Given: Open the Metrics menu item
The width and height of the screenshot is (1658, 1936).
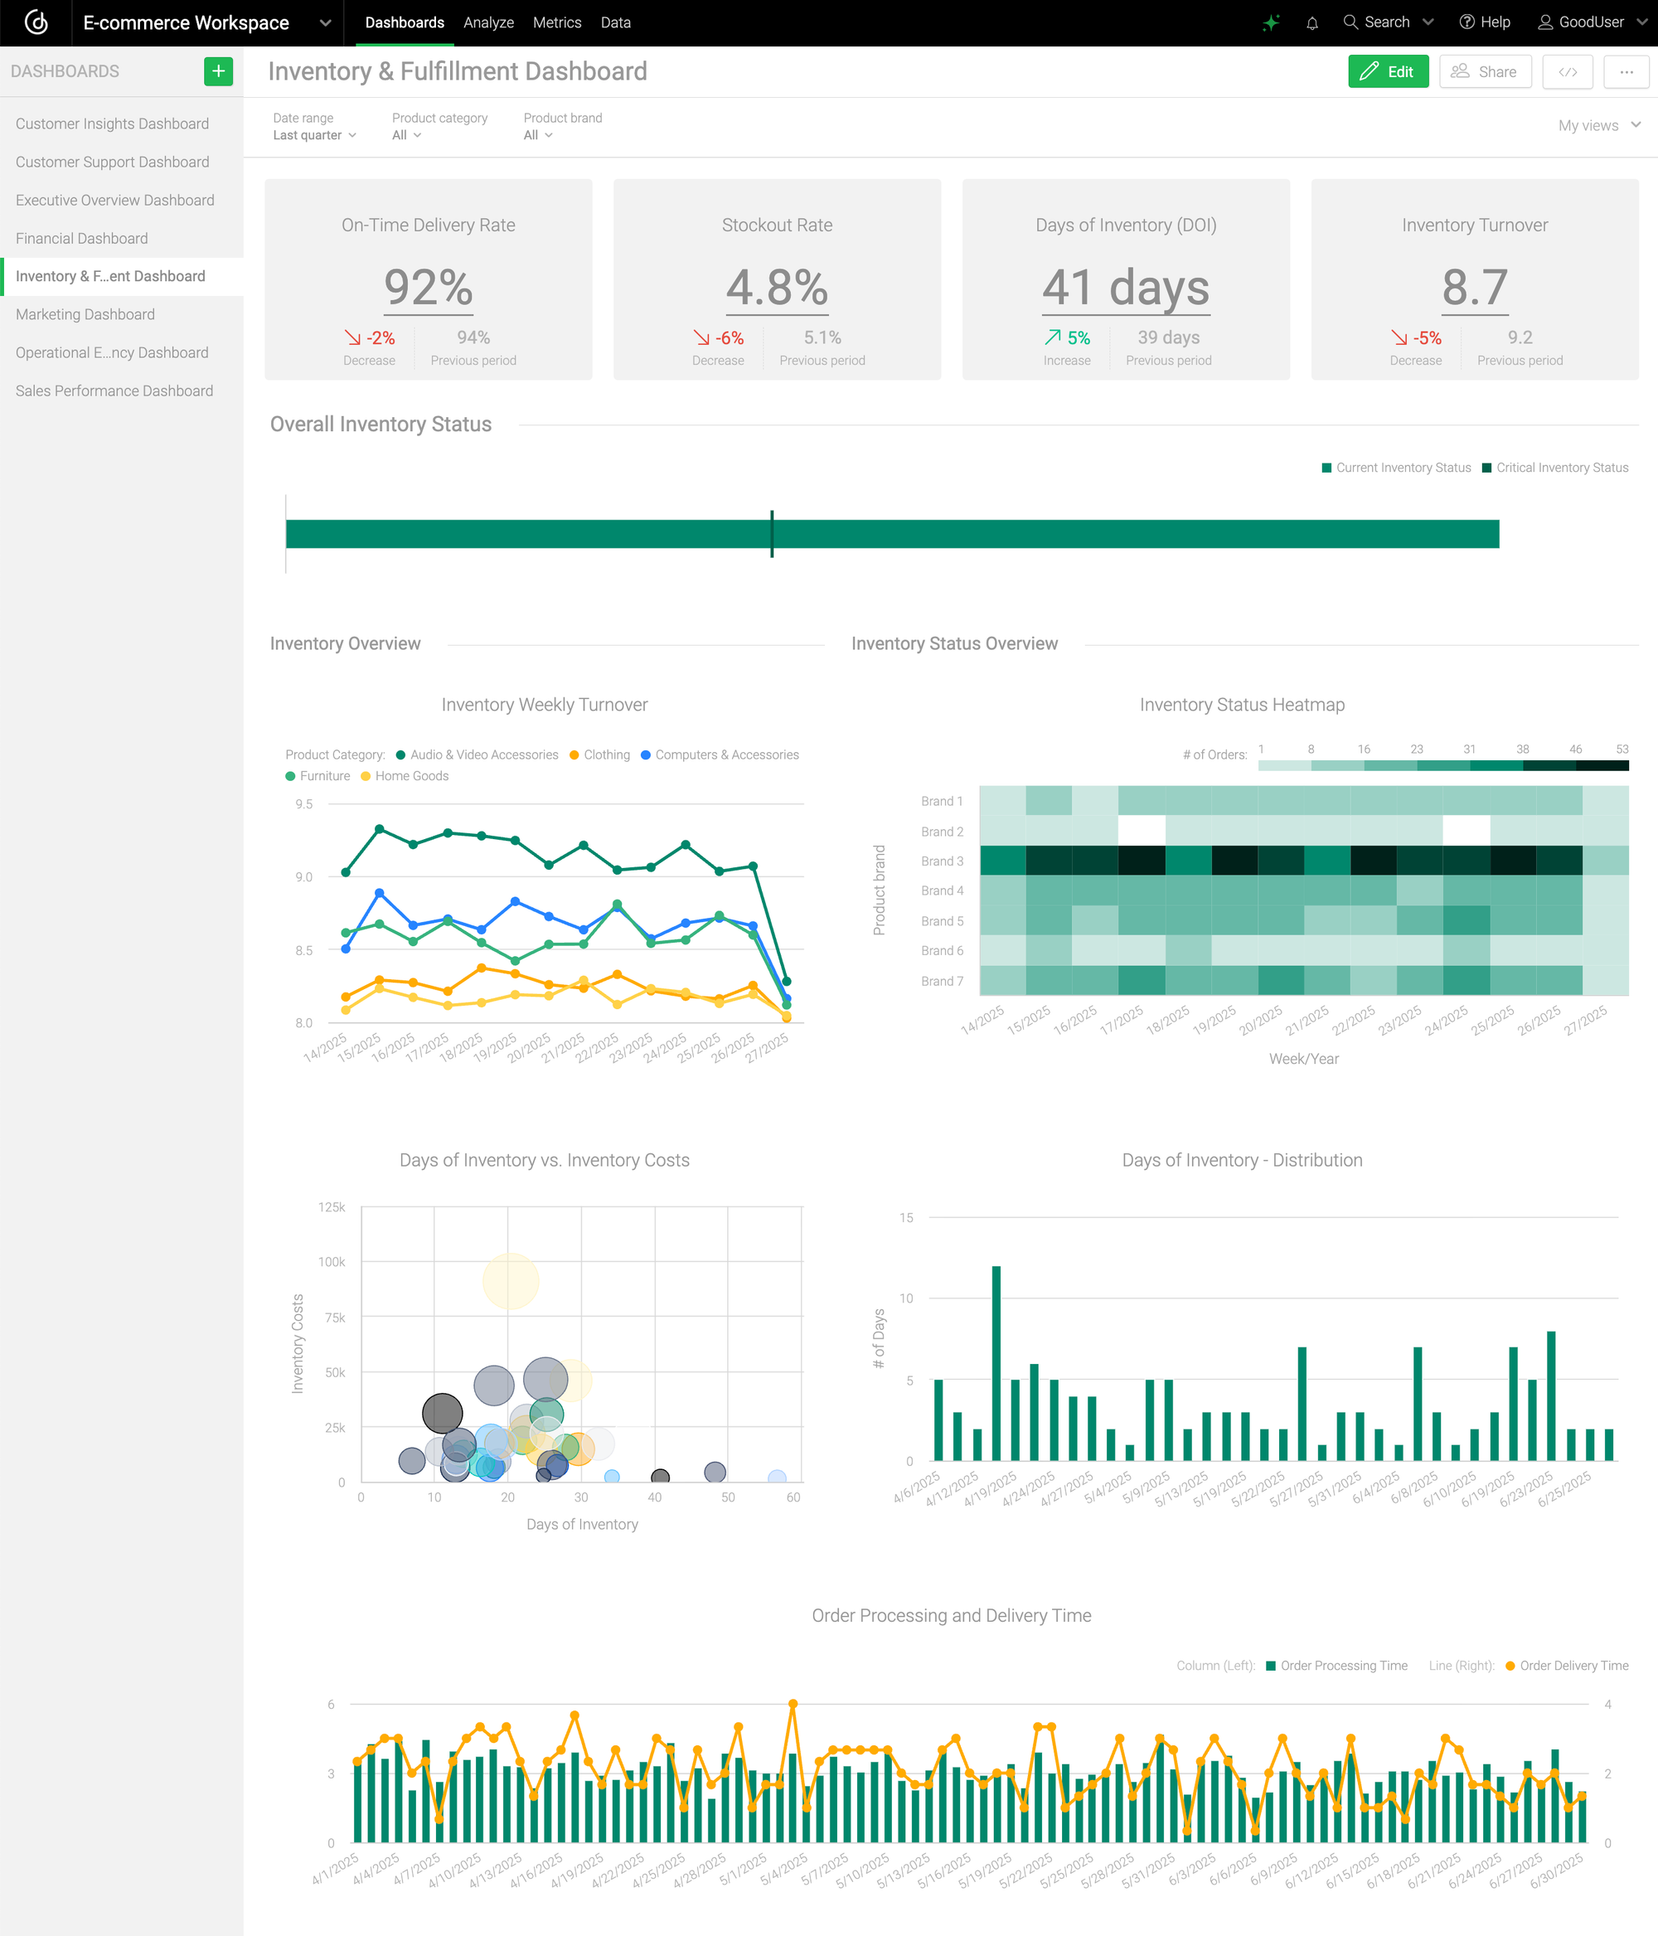Looking at the screenshot, I should pyautogui.click(x=557, y=22).
